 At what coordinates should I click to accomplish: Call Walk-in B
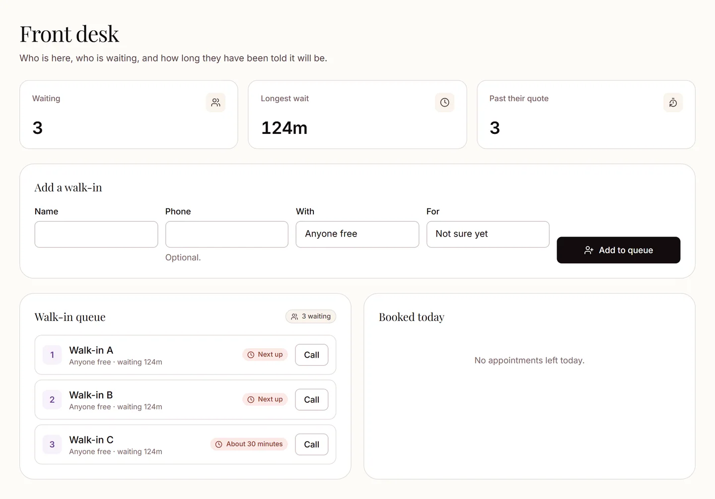311,399
